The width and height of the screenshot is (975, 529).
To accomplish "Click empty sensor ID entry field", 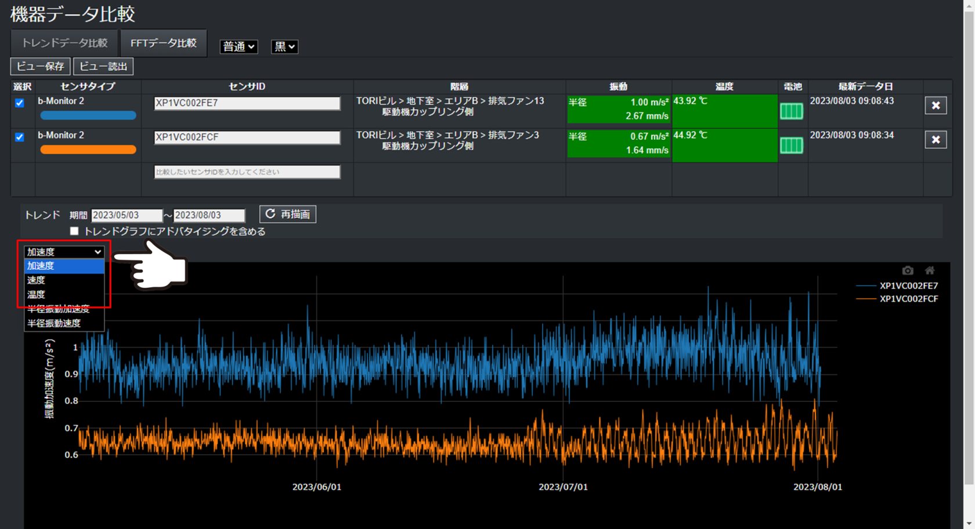I will point(247,172).
